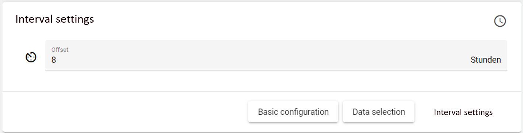This screenshot has height=133, width=523.
Task: Click the clock icon in the header
Action: 500,21
